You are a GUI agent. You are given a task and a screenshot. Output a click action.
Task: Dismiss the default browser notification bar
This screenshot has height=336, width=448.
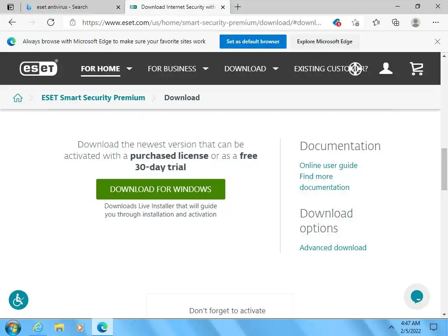(x=437, y=42)
